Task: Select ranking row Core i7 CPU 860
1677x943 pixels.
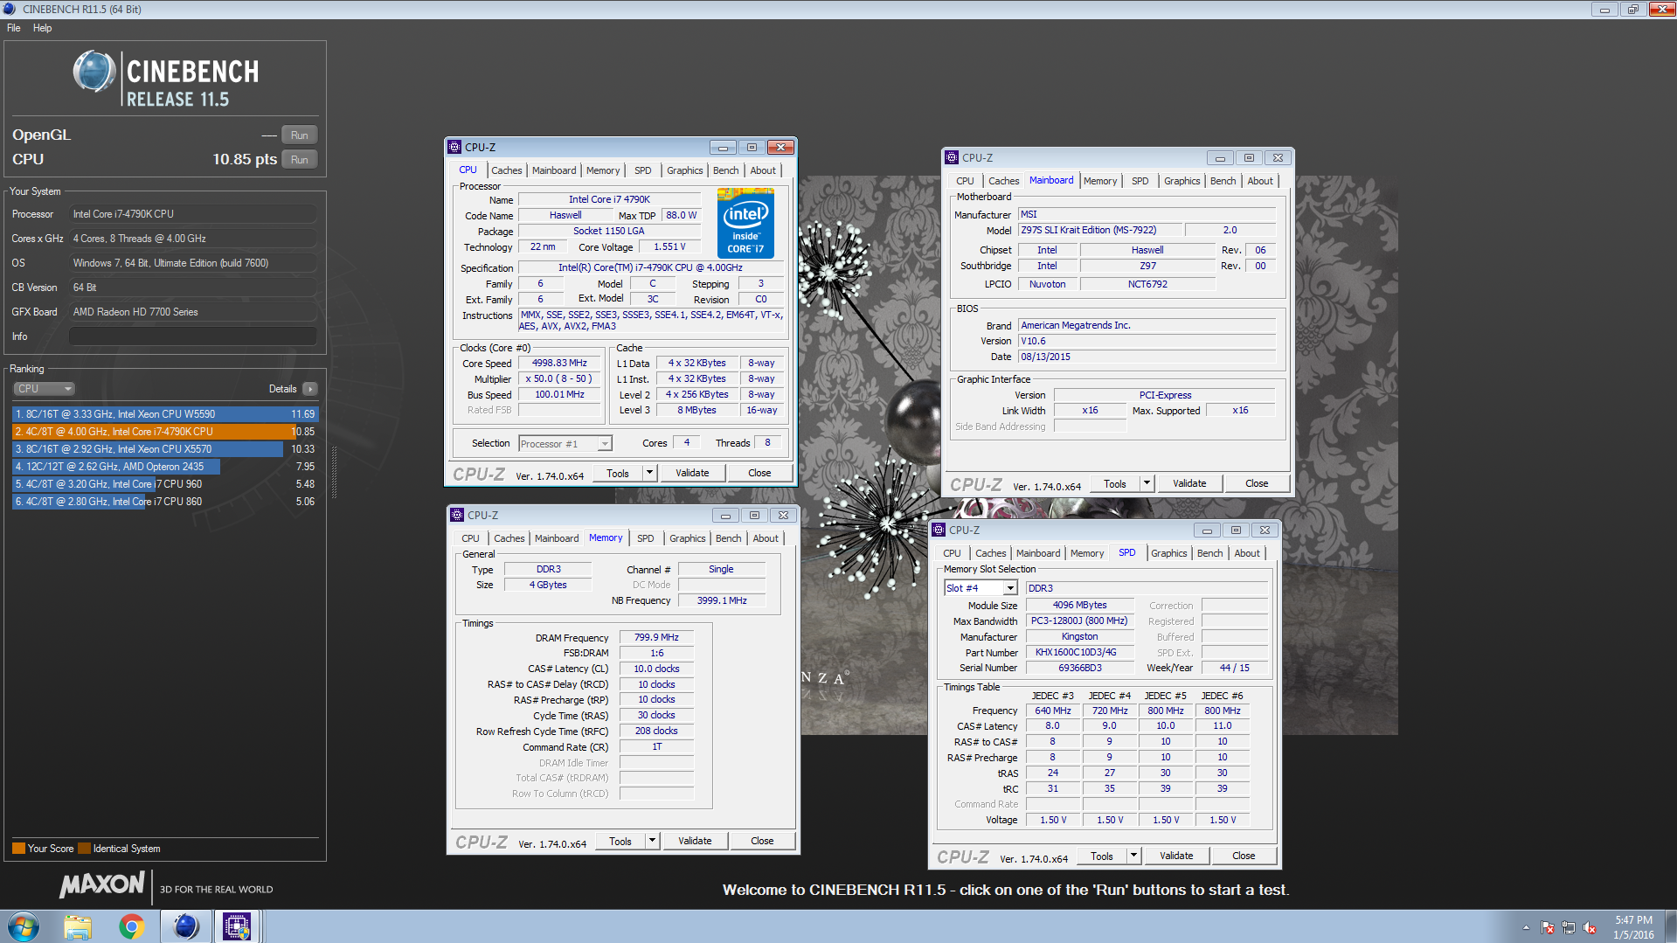Action: 165,502
